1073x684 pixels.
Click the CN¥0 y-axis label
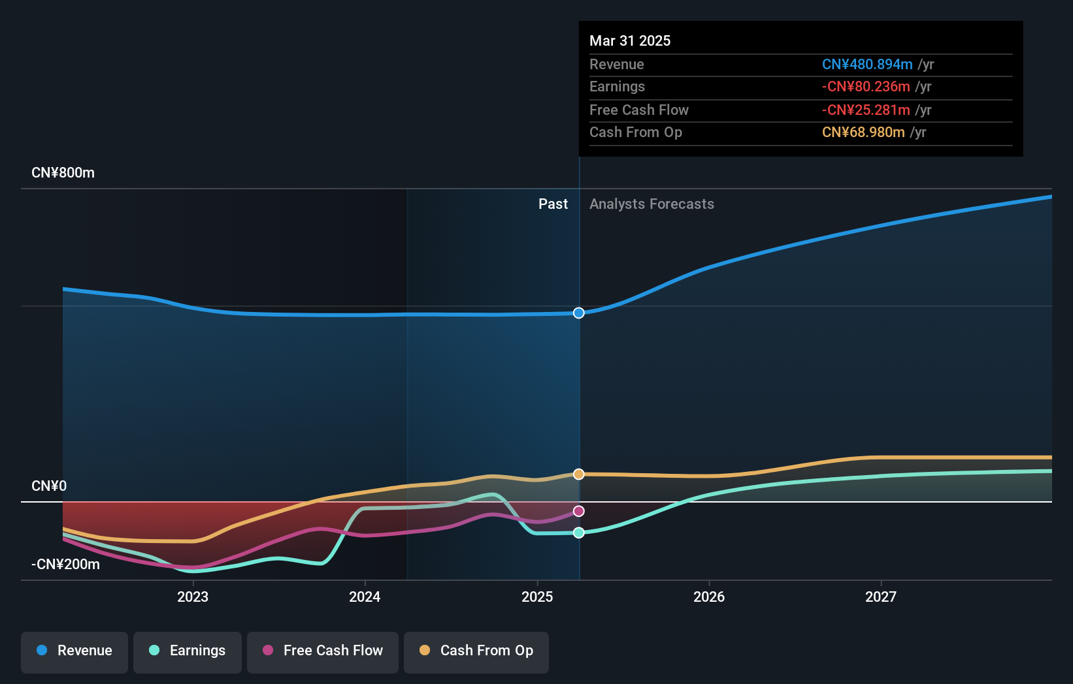pyautogui.click(x=49, y=486)
